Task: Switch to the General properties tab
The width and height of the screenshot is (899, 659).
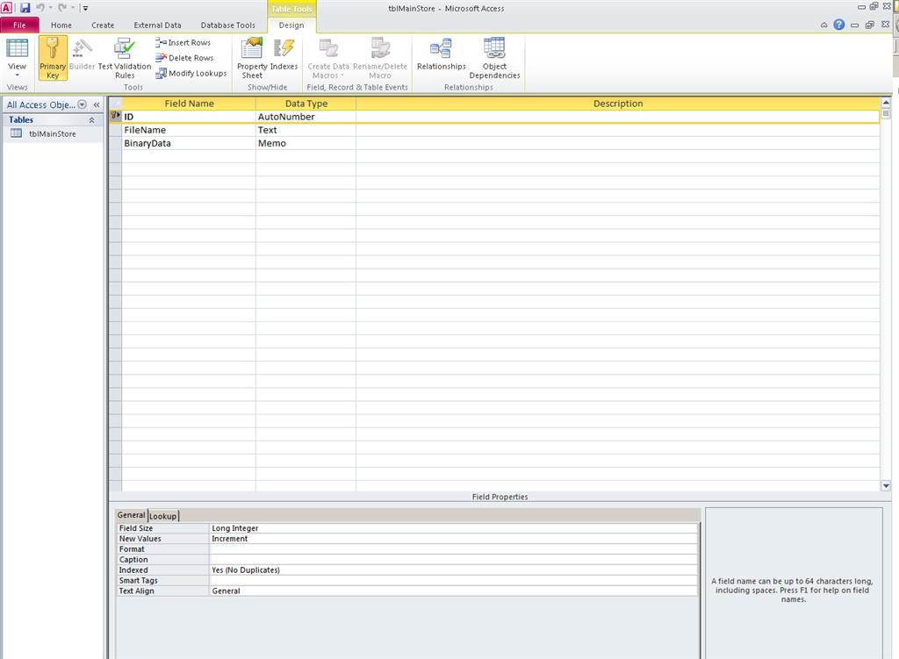Action: 131,515
